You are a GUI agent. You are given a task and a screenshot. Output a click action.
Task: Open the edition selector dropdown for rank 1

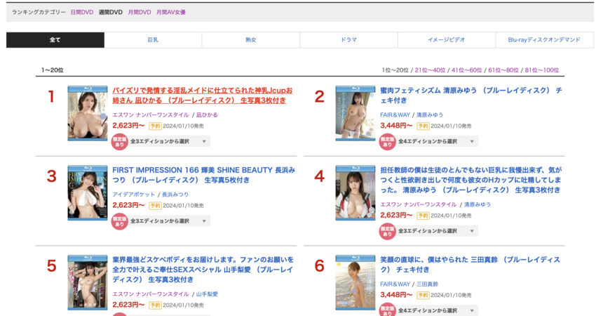169,141
